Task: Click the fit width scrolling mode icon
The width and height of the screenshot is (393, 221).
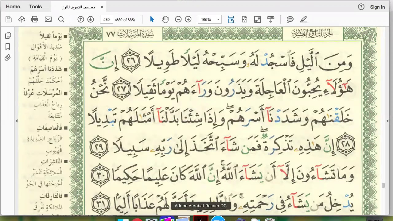Action: tap(231, 19)
